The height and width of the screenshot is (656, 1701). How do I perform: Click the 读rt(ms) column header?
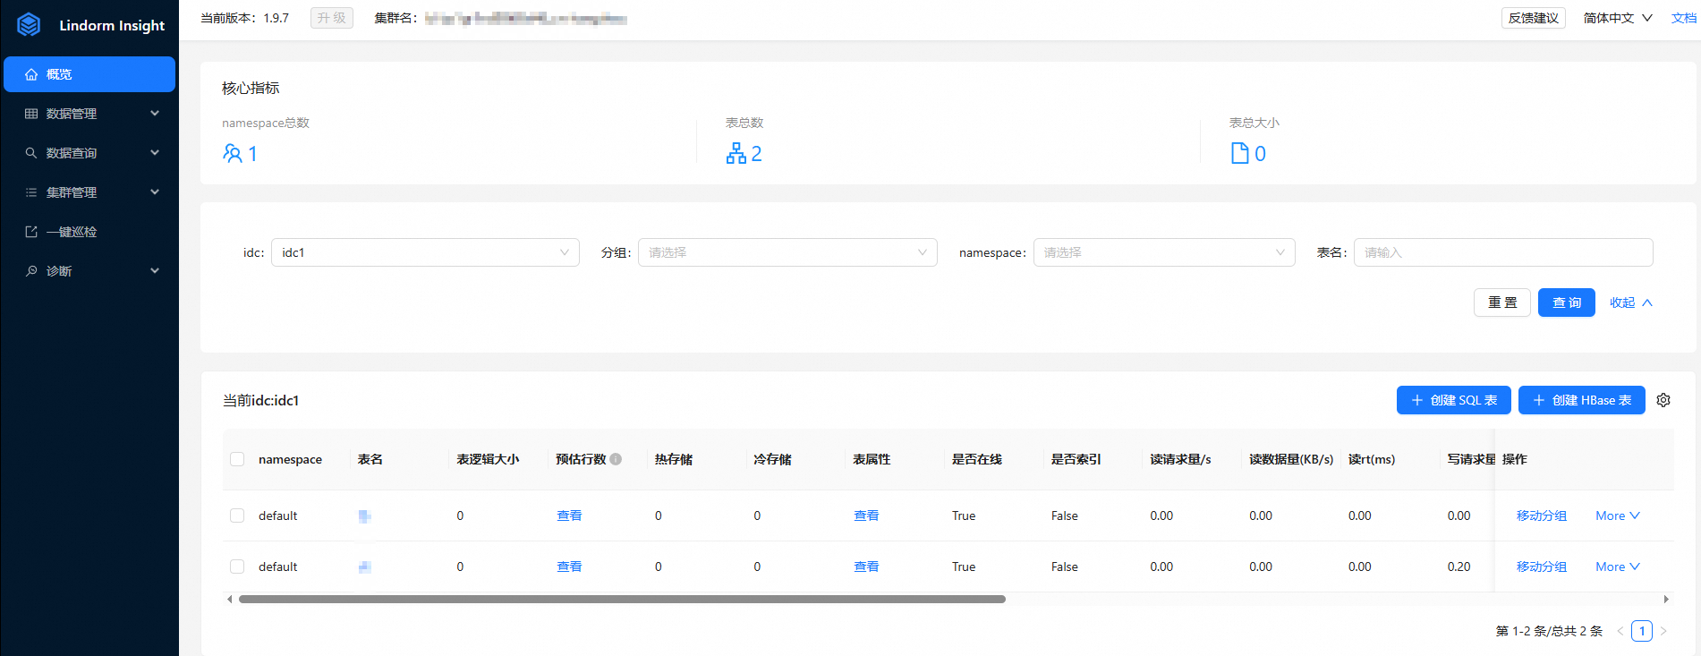pos(1372,459)
